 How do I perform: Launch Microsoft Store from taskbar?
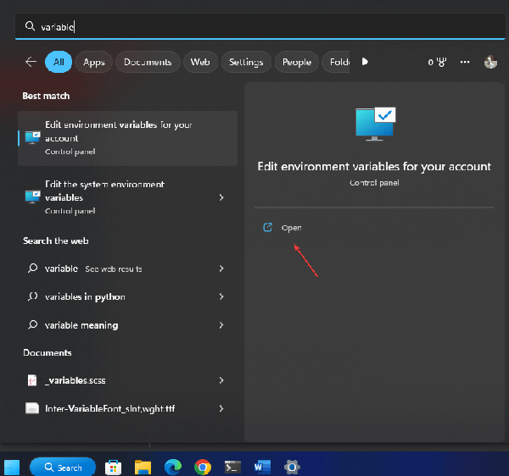[113, 468]
